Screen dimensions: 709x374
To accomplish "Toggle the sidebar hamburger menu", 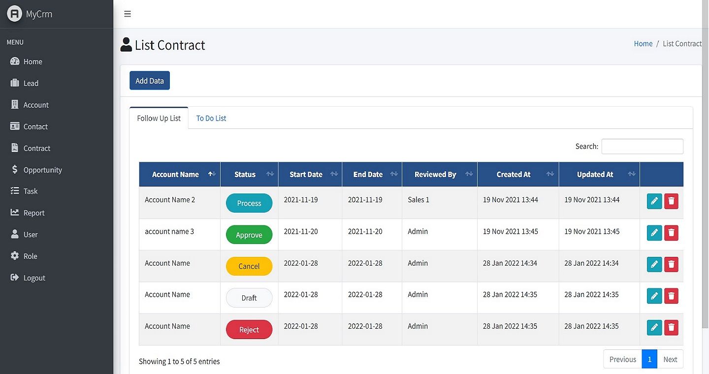I will (x=128, y=14).
